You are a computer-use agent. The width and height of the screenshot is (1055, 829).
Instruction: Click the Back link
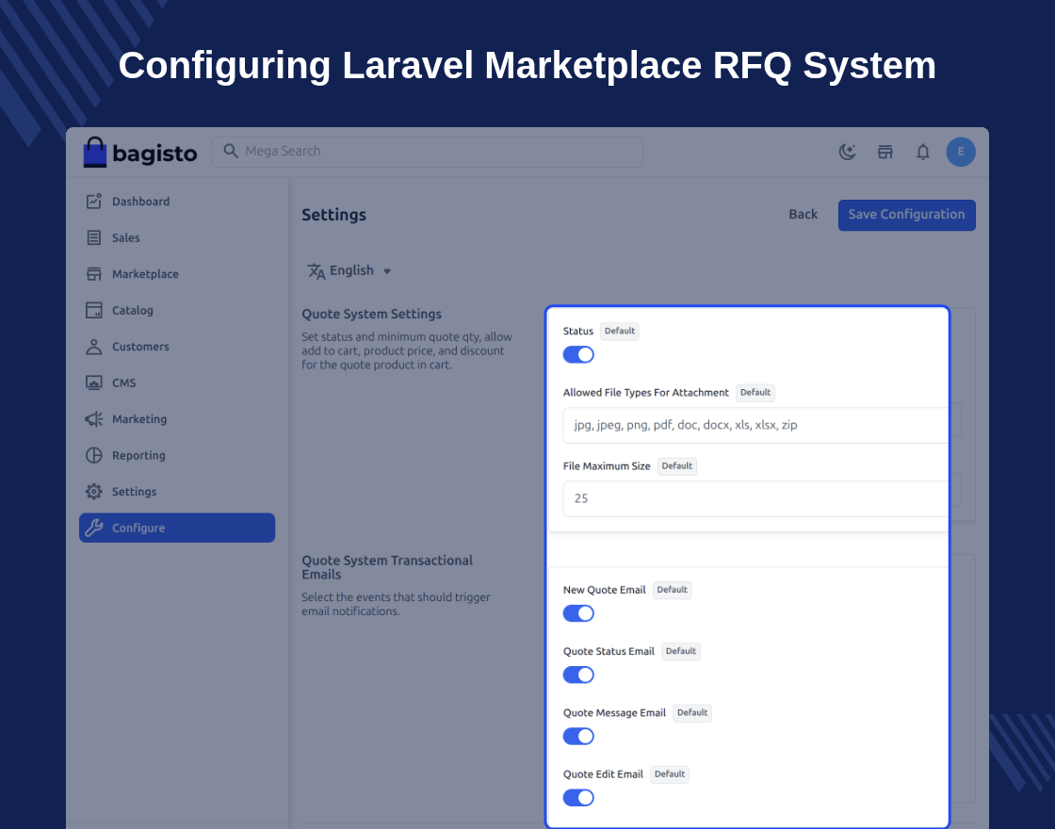803,215
